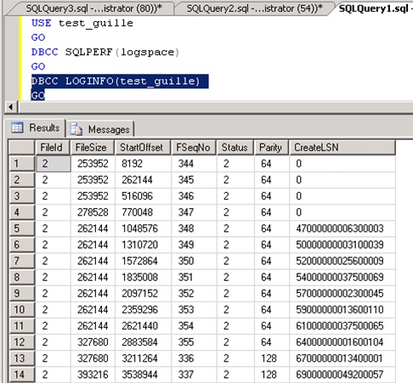
Task: Click the FSeqNo column header
Action: pos(194,148)
